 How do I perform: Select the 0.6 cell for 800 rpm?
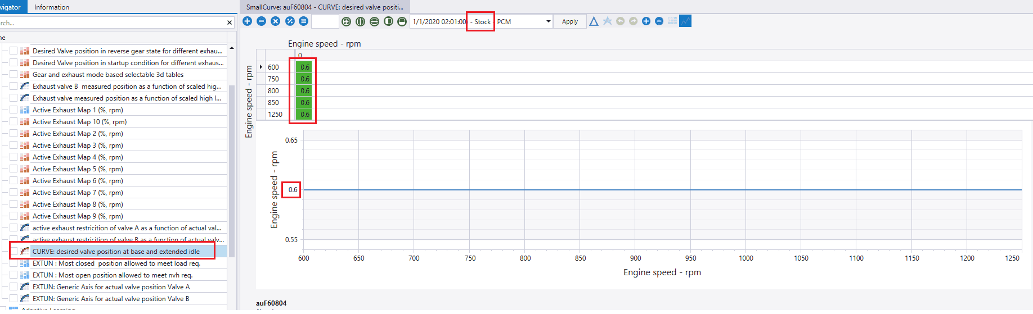pos(304,90)
